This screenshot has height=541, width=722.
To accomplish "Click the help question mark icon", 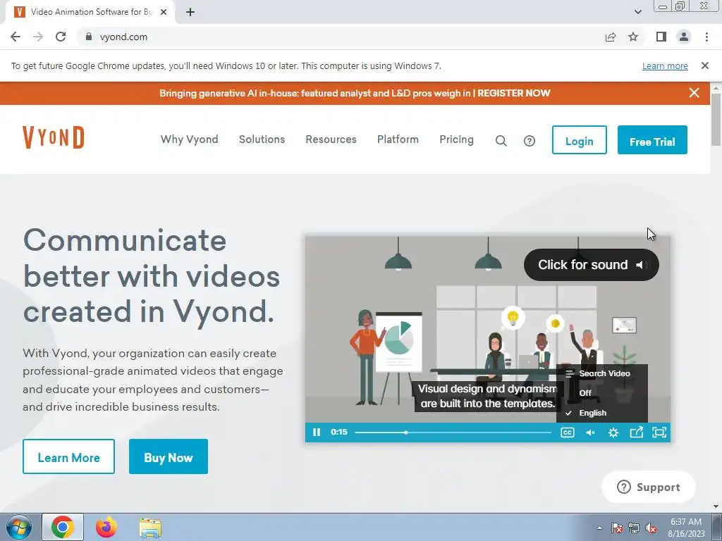I will [x=530, y=141].
